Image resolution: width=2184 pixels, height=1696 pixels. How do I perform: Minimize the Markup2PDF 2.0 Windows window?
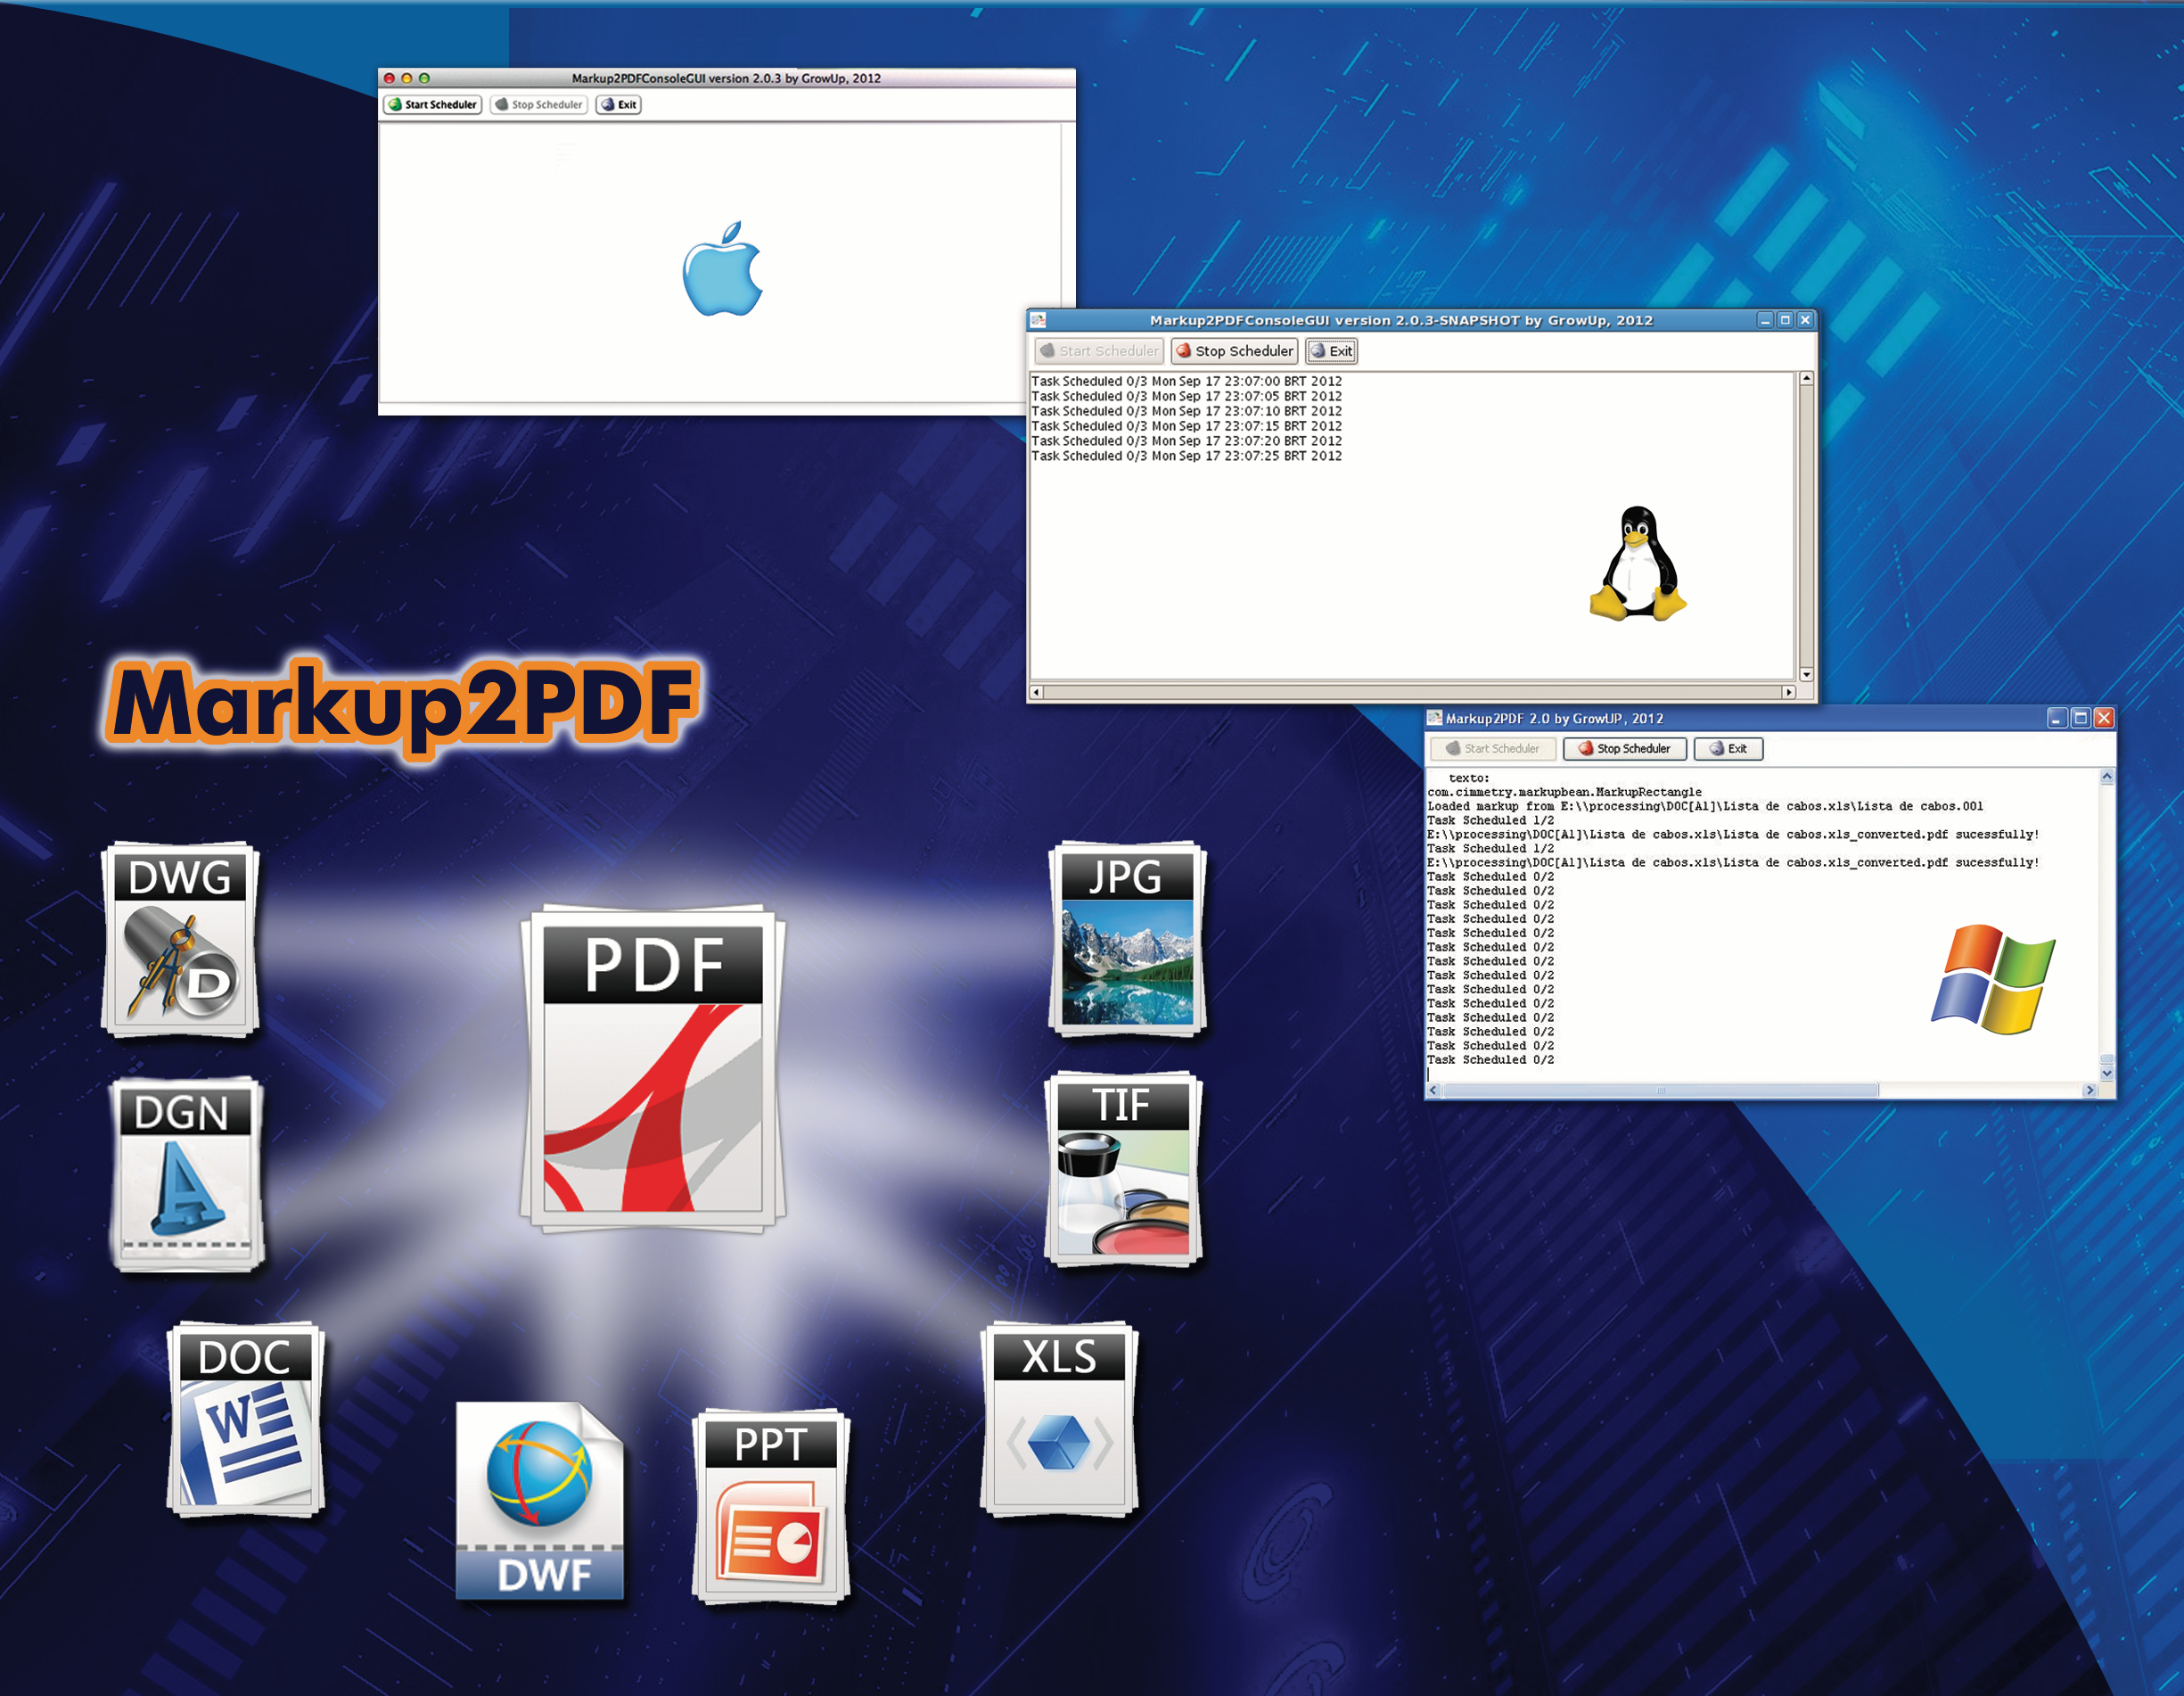(2057, 719)
